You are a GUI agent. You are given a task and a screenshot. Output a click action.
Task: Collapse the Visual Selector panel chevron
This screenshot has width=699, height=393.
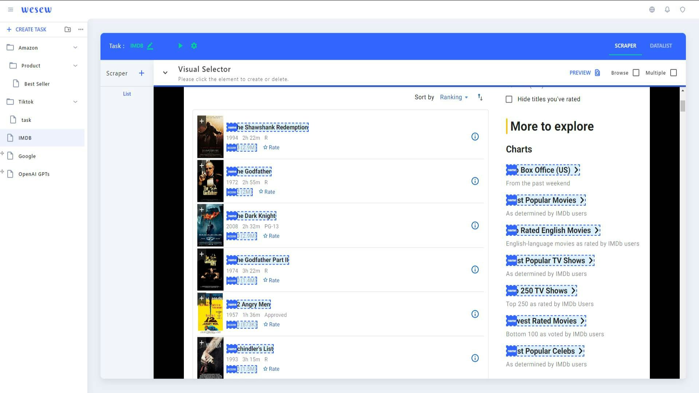coord(165,73)
